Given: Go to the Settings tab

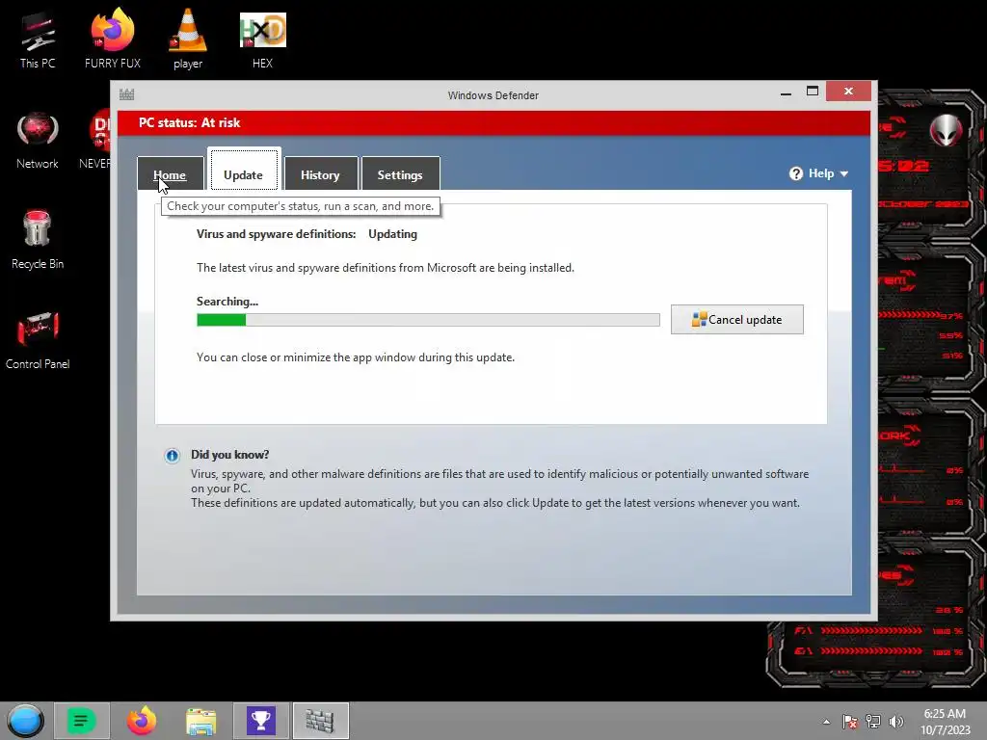Looking at the screenshot, I should point(400,173).
